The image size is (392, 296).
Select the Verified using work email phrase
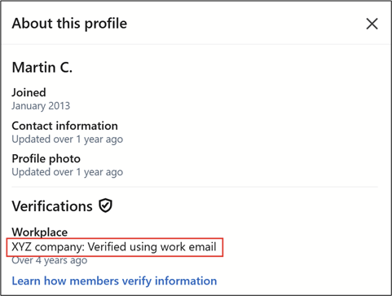(x=152, y=247)
